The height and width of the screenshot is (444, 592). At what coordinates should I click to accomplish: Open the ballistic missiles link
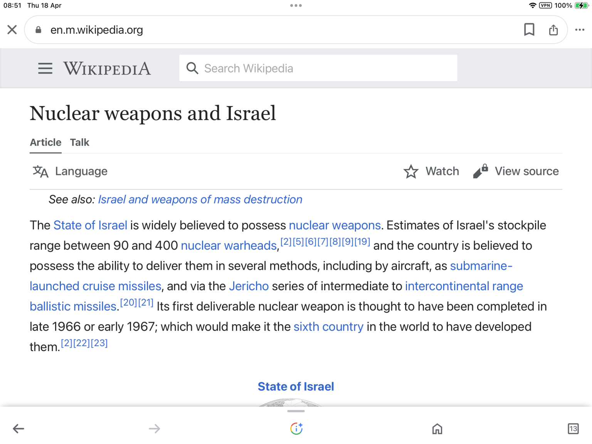pyautogui.click(x=73, y=306)
